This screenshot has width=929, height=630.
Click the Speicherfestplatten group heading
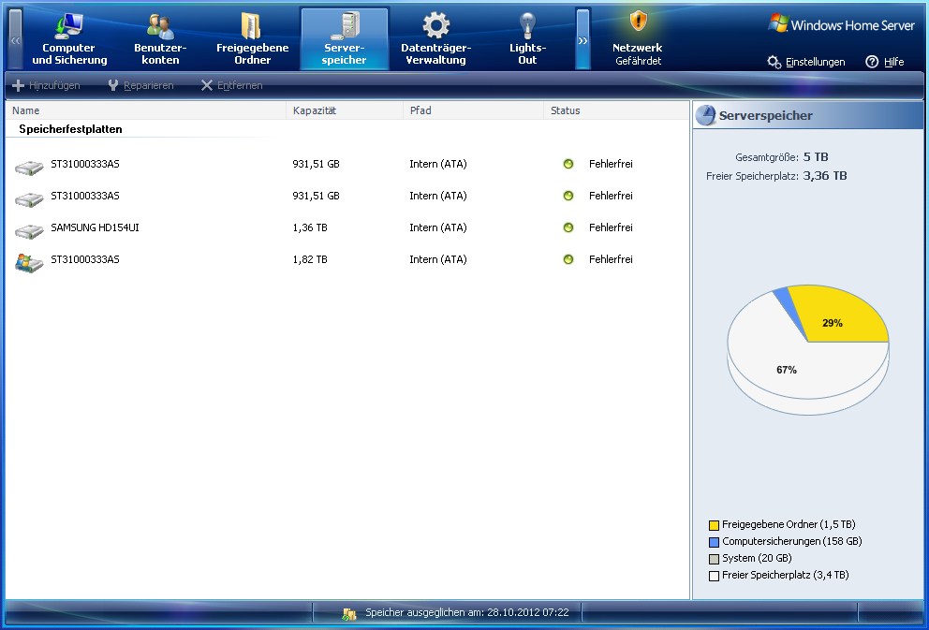pos(70,129)
